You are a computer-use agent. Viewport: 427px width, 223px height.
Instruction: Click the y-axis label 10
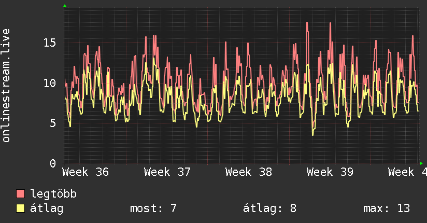pos(50,83)
